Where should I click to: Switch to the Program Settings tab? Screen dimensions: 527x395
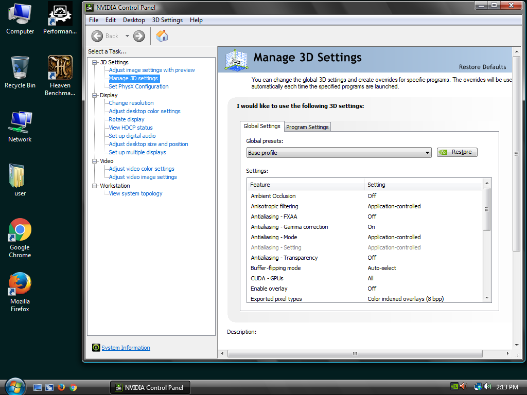point(307,127)
